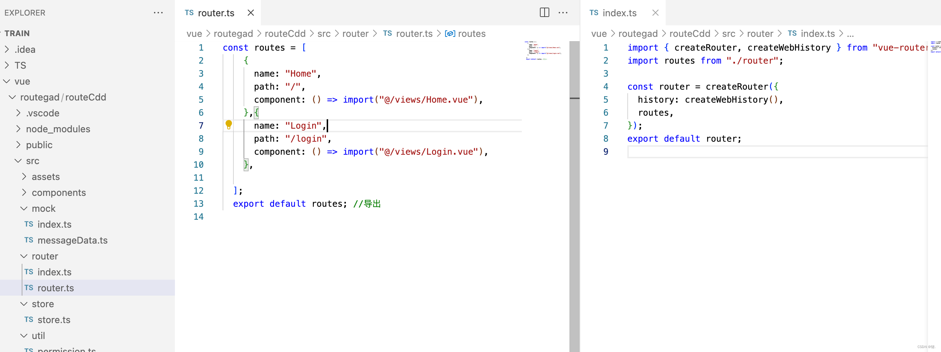Collapse the router folder in the tree
This screenshot has width=941, height=352.
click(87, 256)
